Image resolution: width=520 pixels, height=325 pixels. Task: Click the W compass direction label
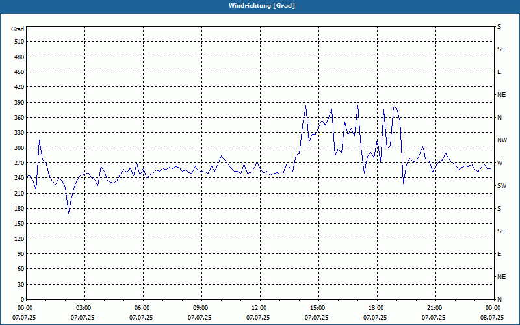point(500,163)
